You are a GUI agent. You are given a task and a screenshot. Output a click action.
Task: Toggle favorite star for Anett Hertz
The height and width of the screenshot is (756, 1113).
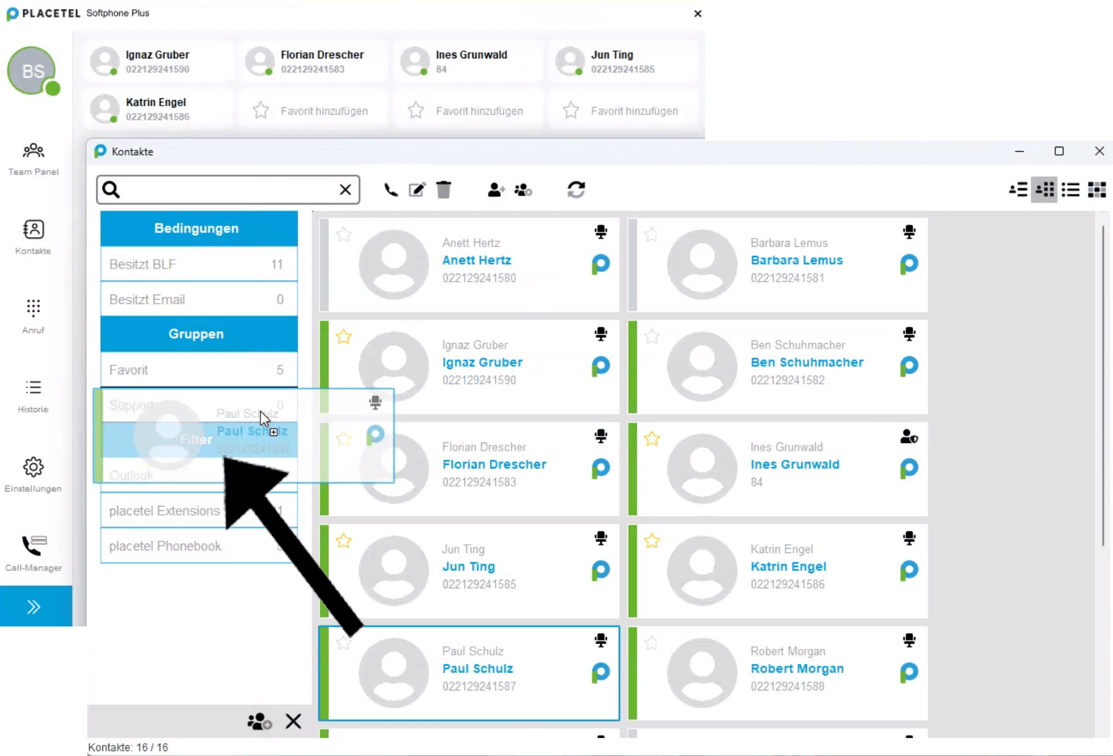pos(344,235)
